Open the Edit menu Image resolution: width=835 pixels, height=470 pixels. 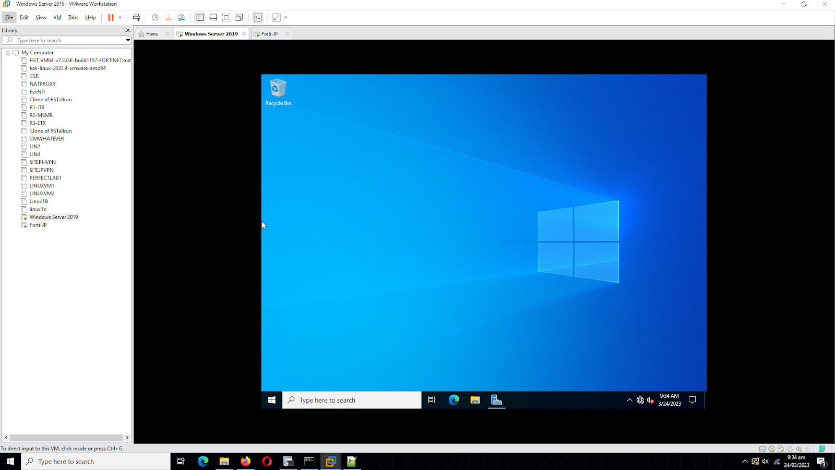24,17
